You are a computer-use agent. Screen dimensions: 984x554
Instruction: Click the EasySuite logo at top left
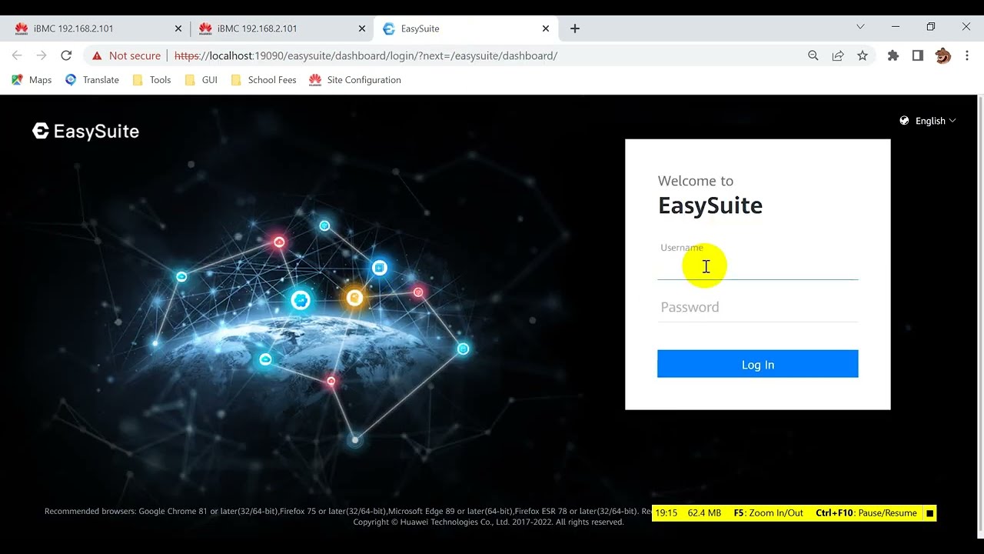[85, 132]
